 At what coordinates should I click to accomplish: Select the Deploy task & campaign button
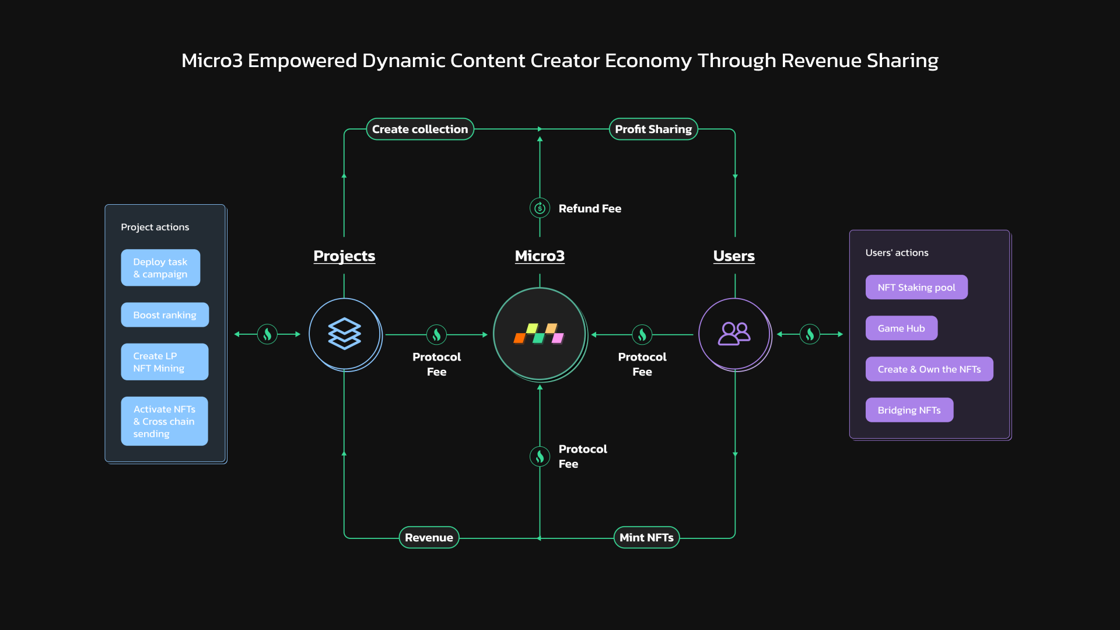pyautogui.click(x=160, y=268)
